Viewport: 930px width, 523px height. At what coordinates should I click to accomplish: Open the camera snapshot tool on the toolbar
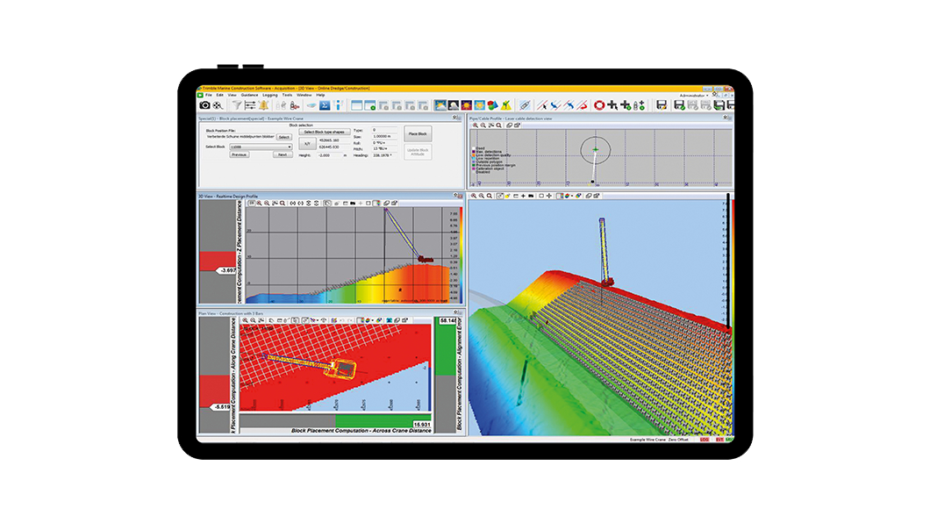(x=205, y=106)
